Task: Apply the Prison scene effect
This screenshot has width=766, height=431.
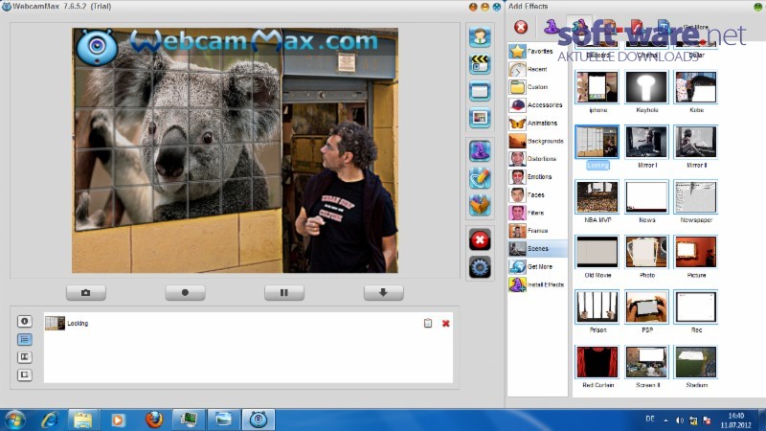Action: click(x=597, y=306)
